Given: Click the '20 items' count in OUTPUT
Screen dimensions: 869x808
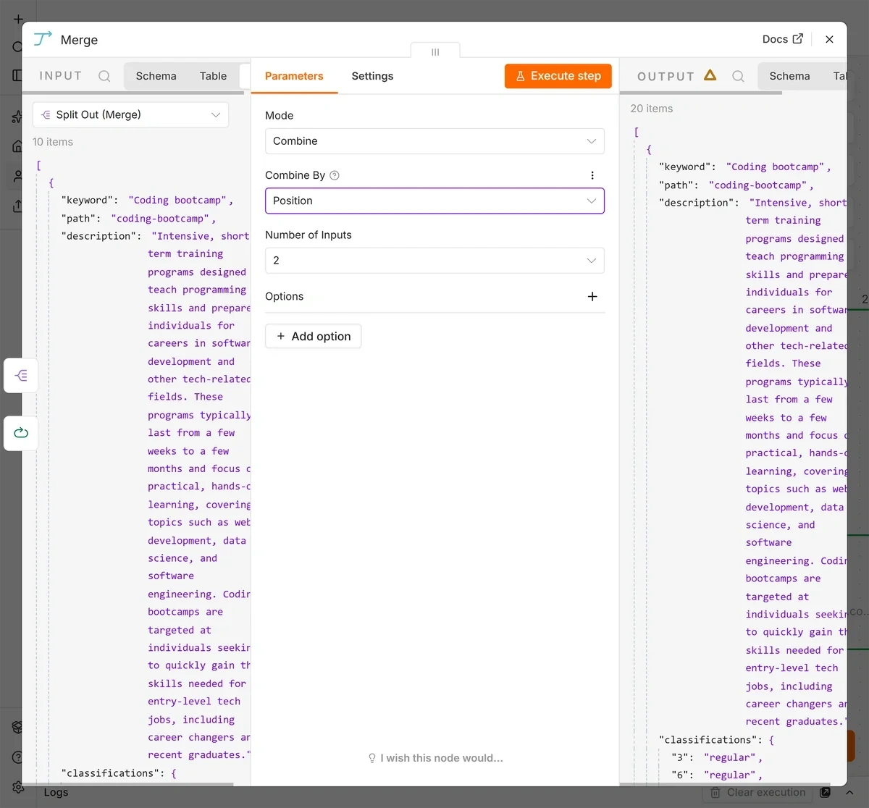Looking at the screenshot, I should click(652, 109).
